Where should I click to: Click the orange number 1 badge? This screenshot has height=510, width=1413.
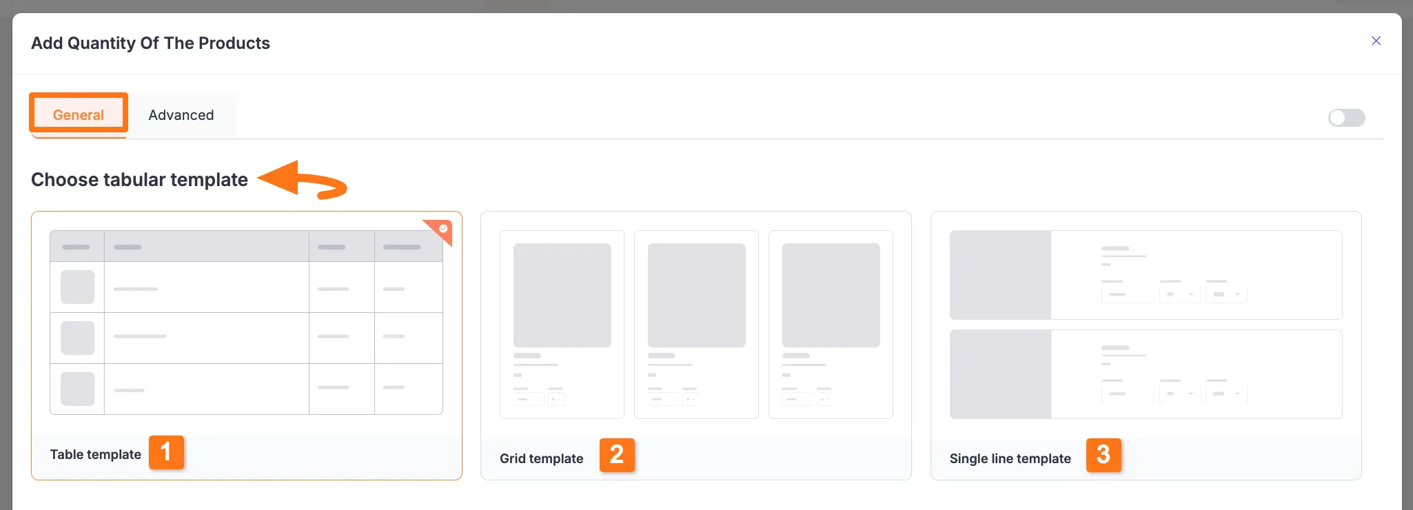(166, 453)
